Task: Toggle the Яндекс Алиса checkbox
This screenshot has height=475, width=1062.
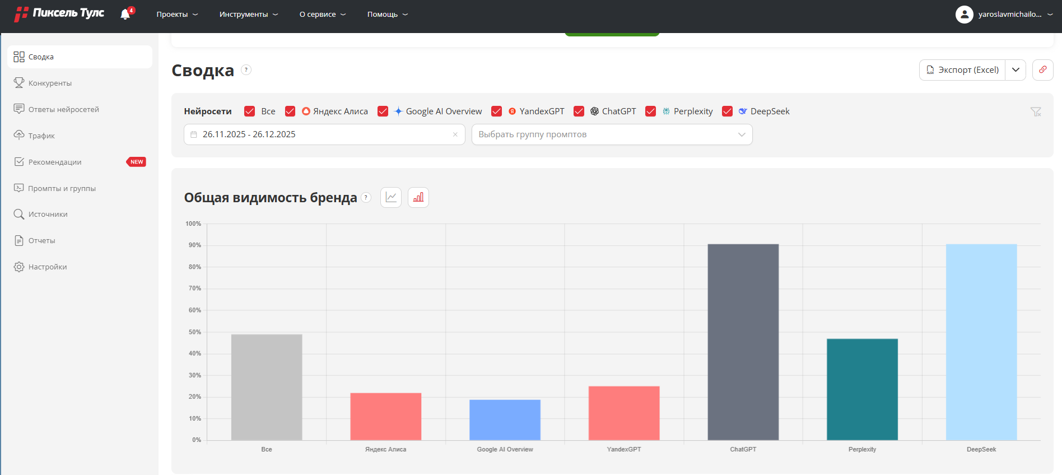Action: [x=290, y=111]
